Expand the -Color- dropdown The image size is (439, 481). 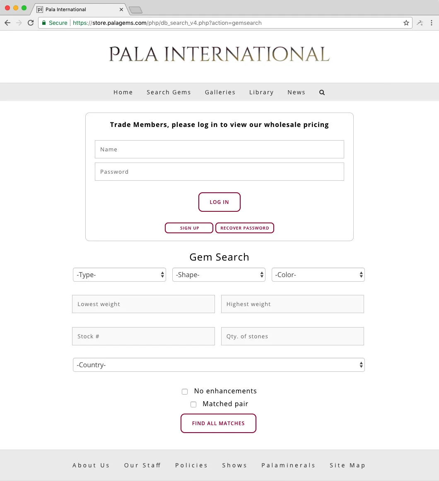pyautogui.click(x=318, y=275)
